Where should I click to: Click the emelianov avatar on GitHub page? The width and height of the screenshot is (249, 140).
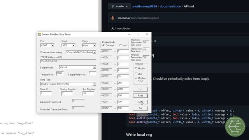click(x=113, y=18)
